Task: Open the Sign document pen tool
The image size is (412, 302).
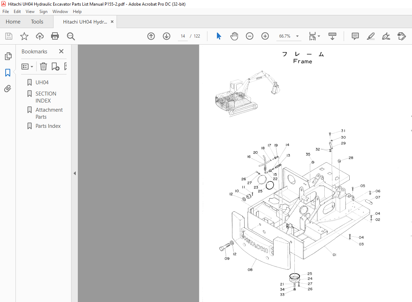Action: click(386, 36)
